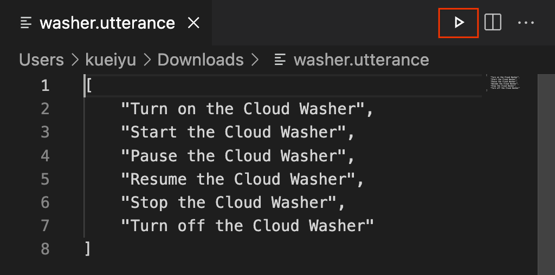Jump to code using the minimap preview

pos(505,83)
